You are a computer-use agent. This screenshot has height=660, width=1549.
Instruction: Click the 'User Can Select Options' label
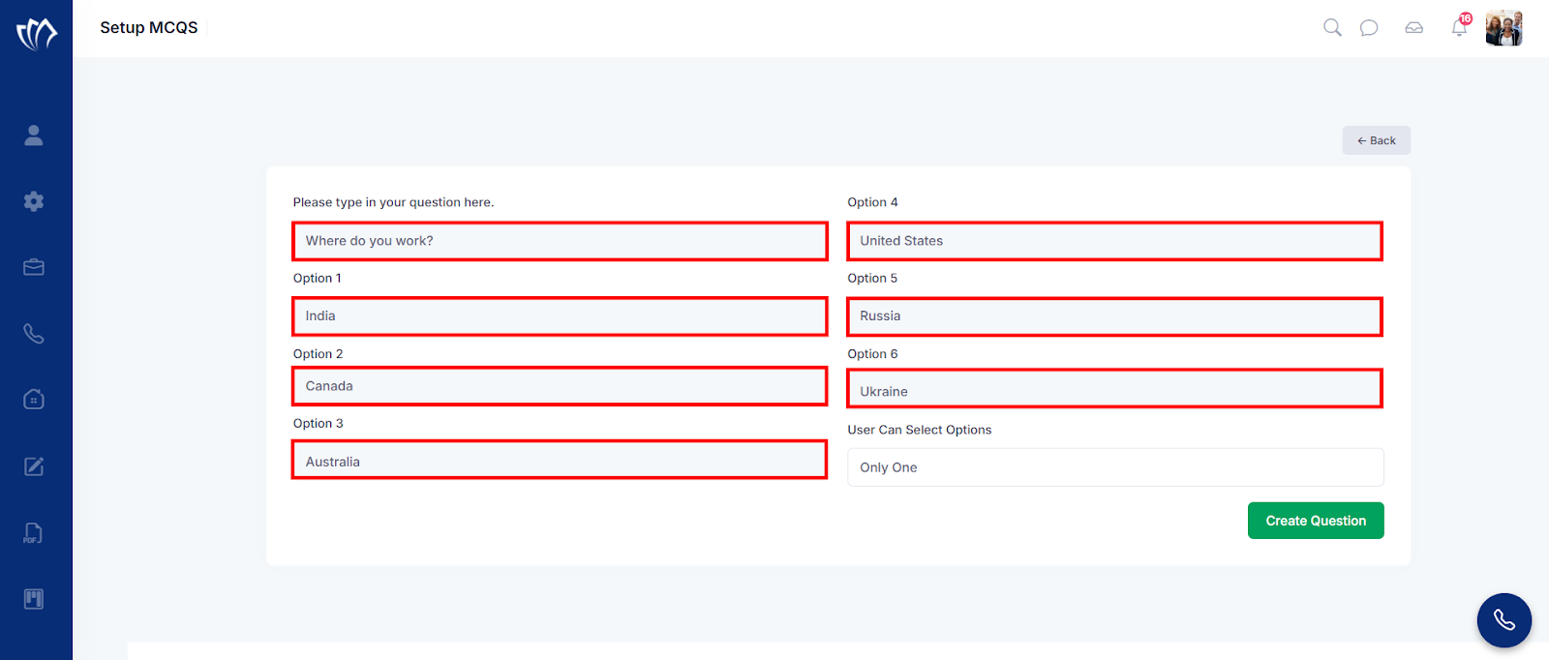click(920, 430)
